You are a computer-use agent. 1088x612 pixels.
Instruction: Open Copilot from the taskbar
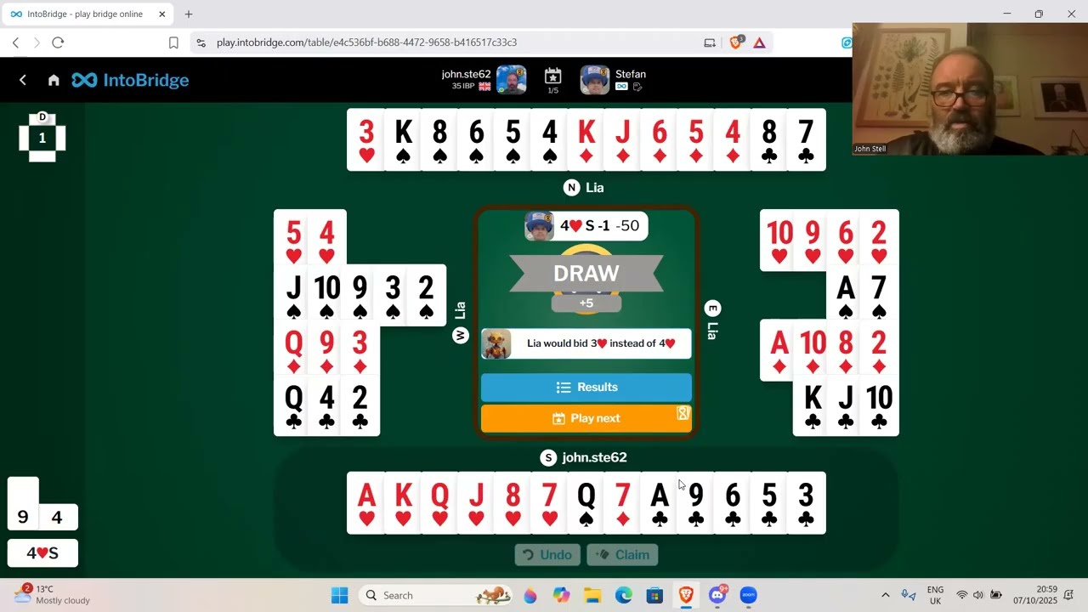pyautogui.click(x=561, y=595)
